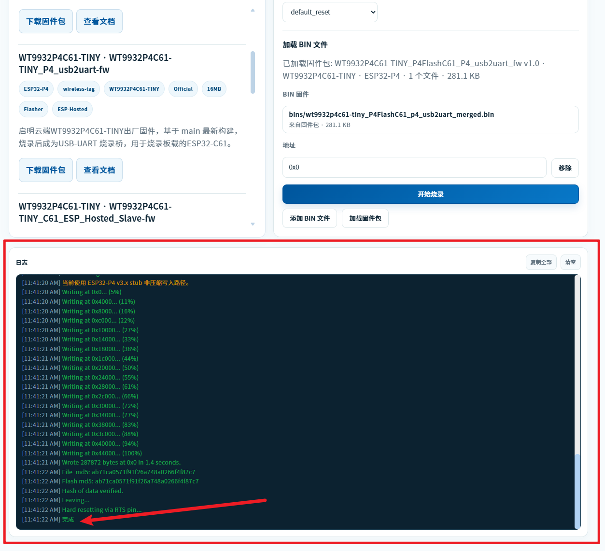This screenshot has height=551, width=605.
Task: Click 清空 to clear the log
Action: pos(570,262)
